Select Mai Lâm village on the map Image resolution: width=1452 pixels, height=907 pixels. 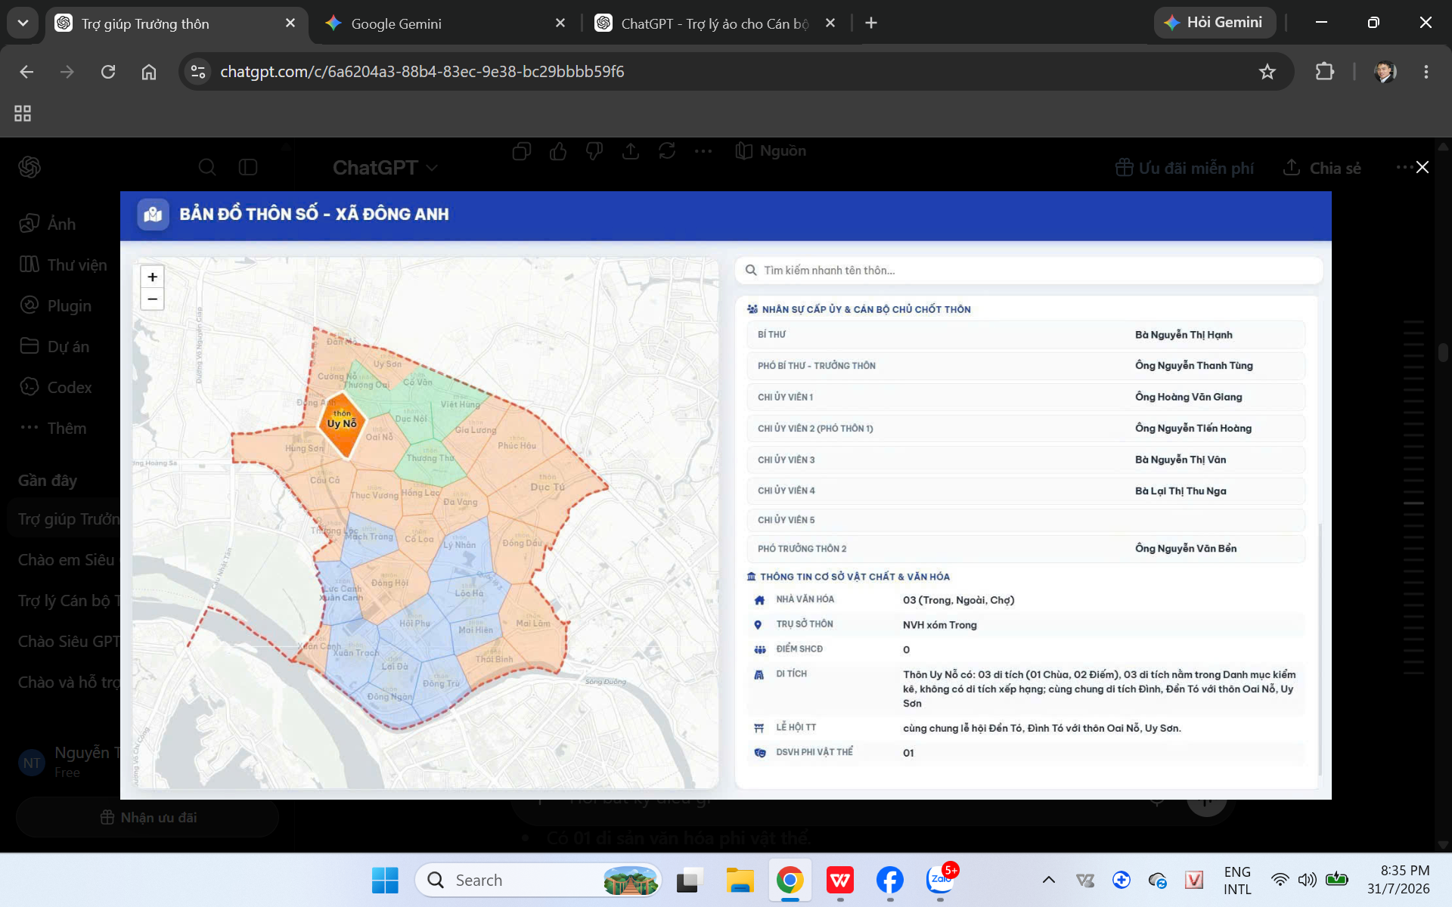533,624
